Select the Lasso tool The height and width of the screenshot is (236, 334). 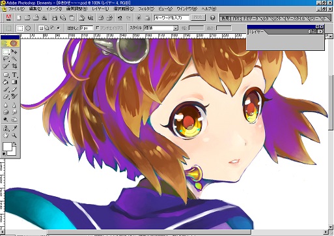click(x=6, y=59)
